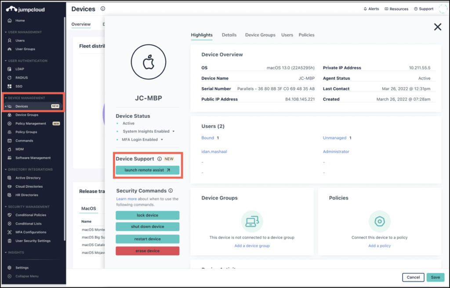Click the erase device command
Image resolution: width=450 pixels, height=288 pixels.
click(147, 250)
